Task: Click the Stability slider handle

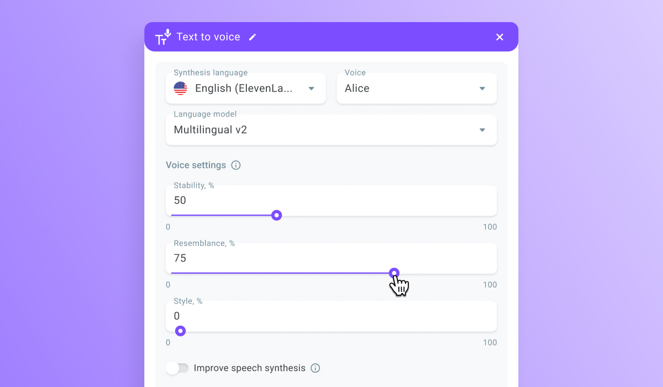Action: click(x=277, y=215)
